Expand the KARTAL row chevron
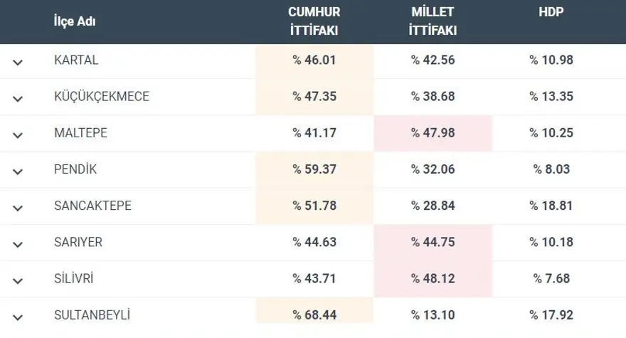Viewport: 626px width, 338px height. point(18,62)
